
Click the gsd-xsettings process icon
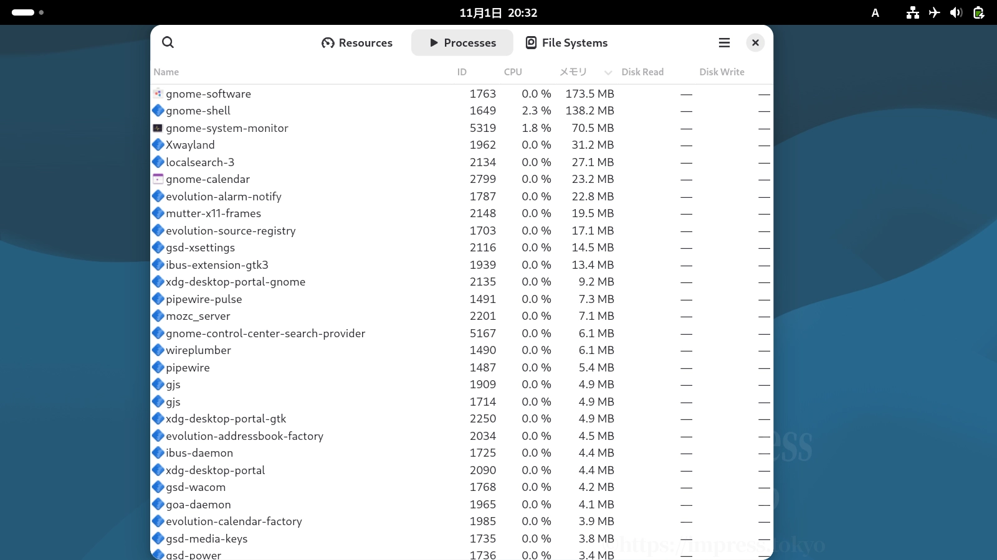click(x=158, y=248)
